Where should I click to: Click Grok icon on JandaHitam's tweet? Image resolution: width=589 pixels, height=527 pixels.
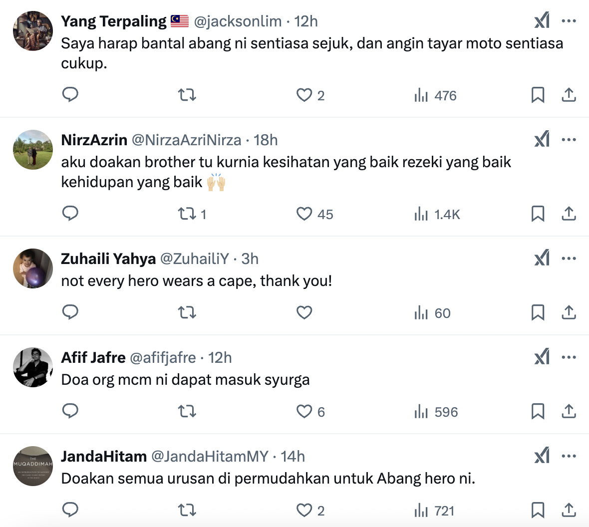pos(542,456)
